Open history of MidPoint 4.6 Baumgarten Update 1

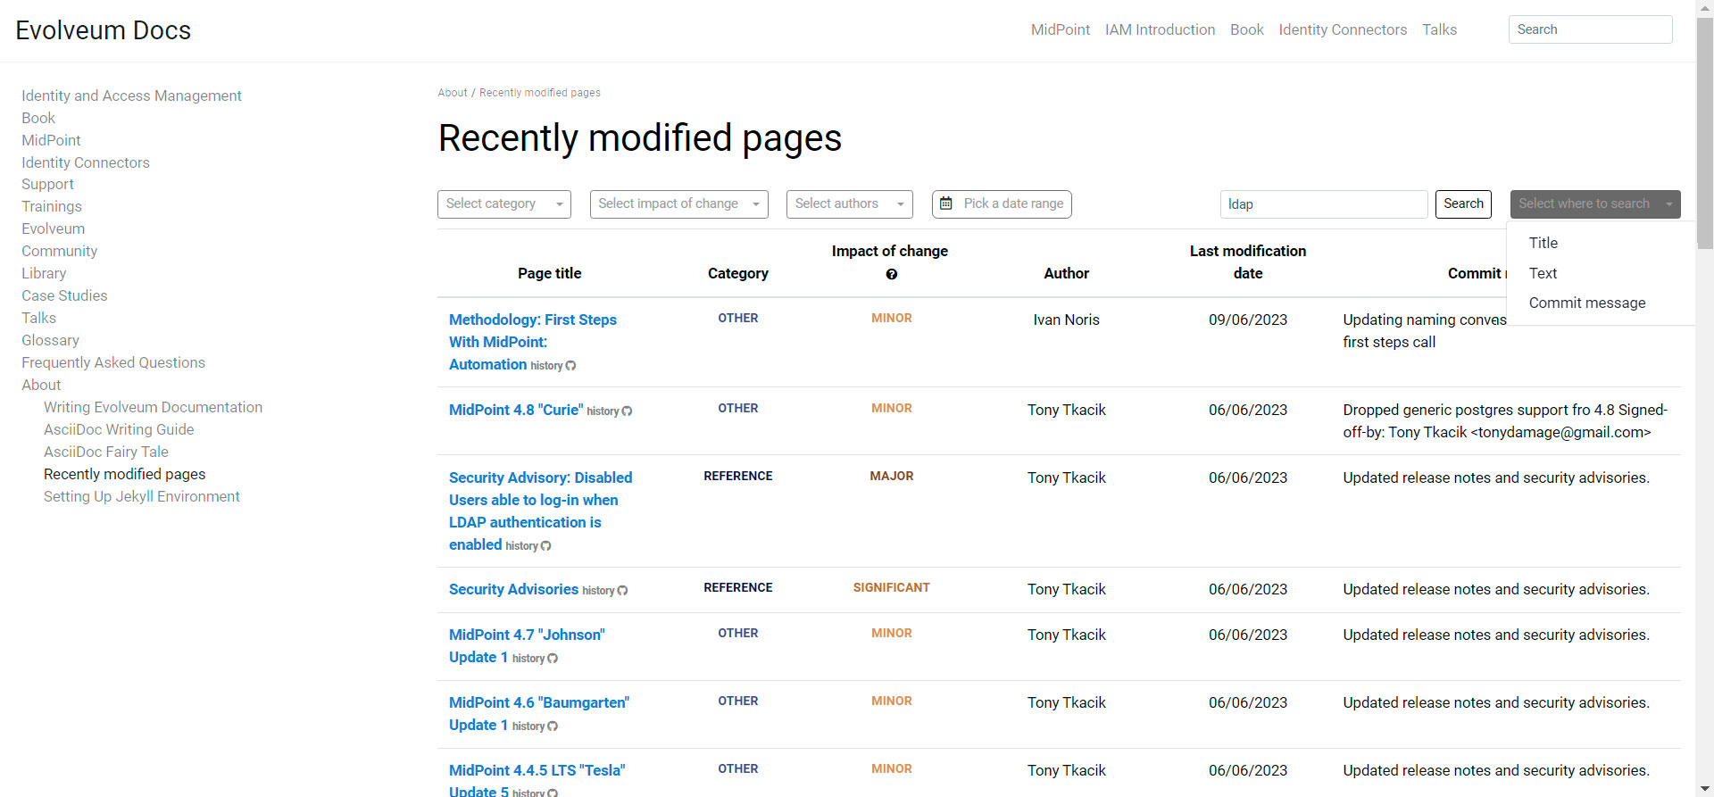[x=535, y=726]
